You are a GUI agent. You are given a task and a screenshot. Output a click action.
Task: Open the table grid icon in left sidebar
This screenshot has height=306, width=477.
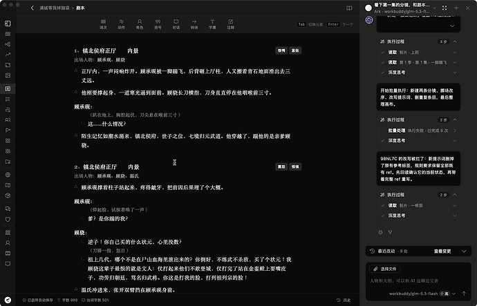(8, 34)
